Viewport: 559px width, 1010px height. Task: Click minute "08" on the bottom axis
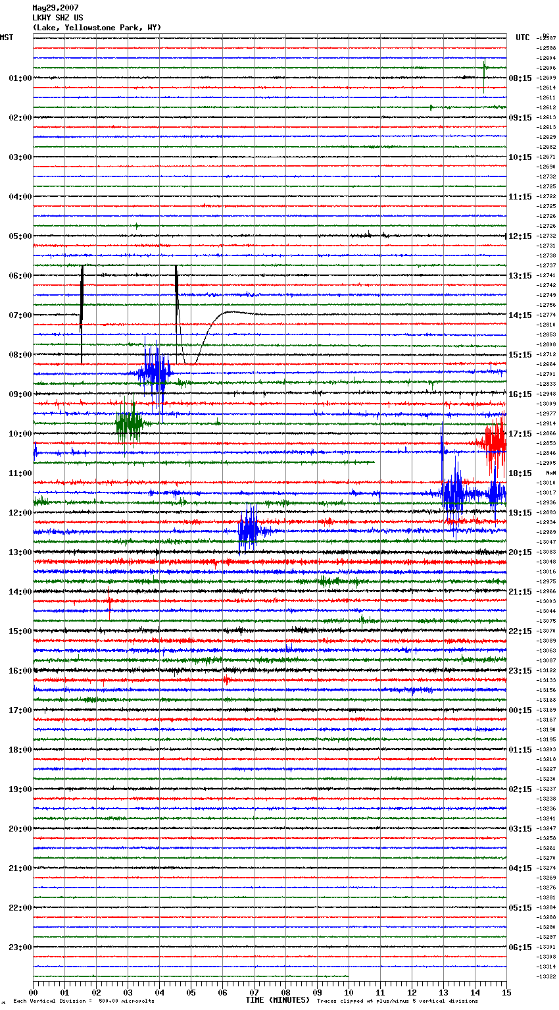coord(285,992)
